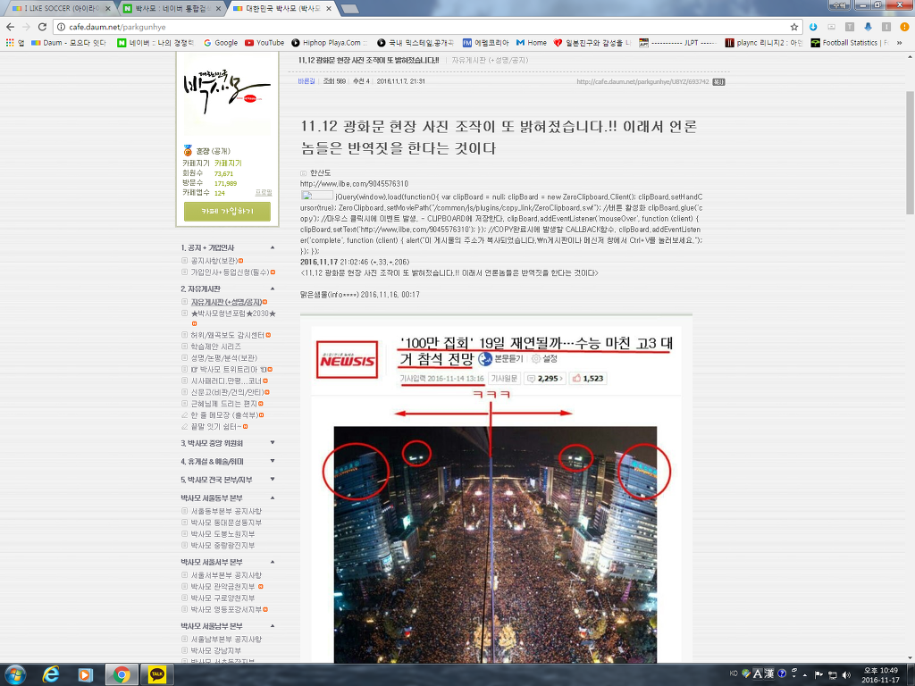This screenshot has height=686, width=915.
Task: Collapse the '1. 공지 + 가입인사' section
Action: (273, 248)
